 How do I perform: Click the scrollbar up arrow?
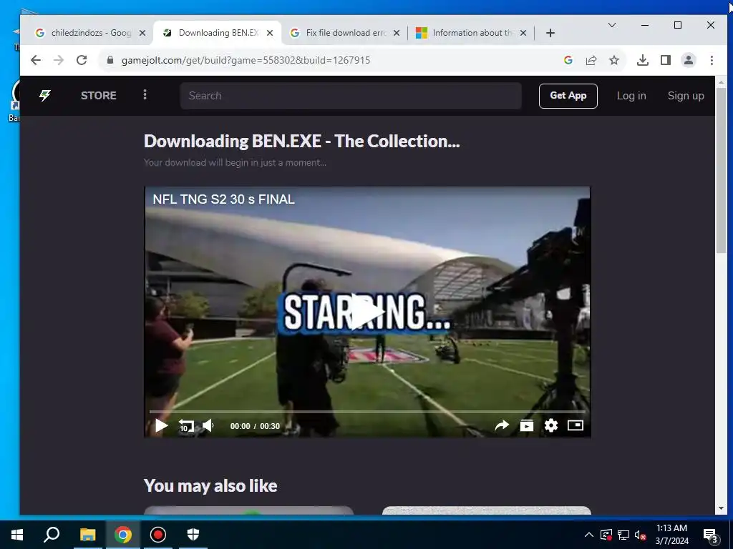point(721,82)
